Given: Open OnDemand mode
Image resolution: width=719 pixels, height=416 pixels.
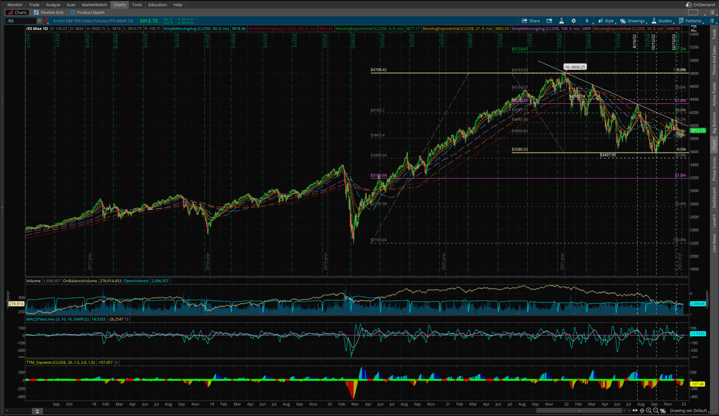Looking at the screenshot, I should pyautogui.click(x=700, y=5).
